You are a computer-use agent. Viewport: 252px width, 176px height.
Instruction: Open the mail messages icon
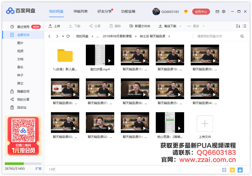217,12
